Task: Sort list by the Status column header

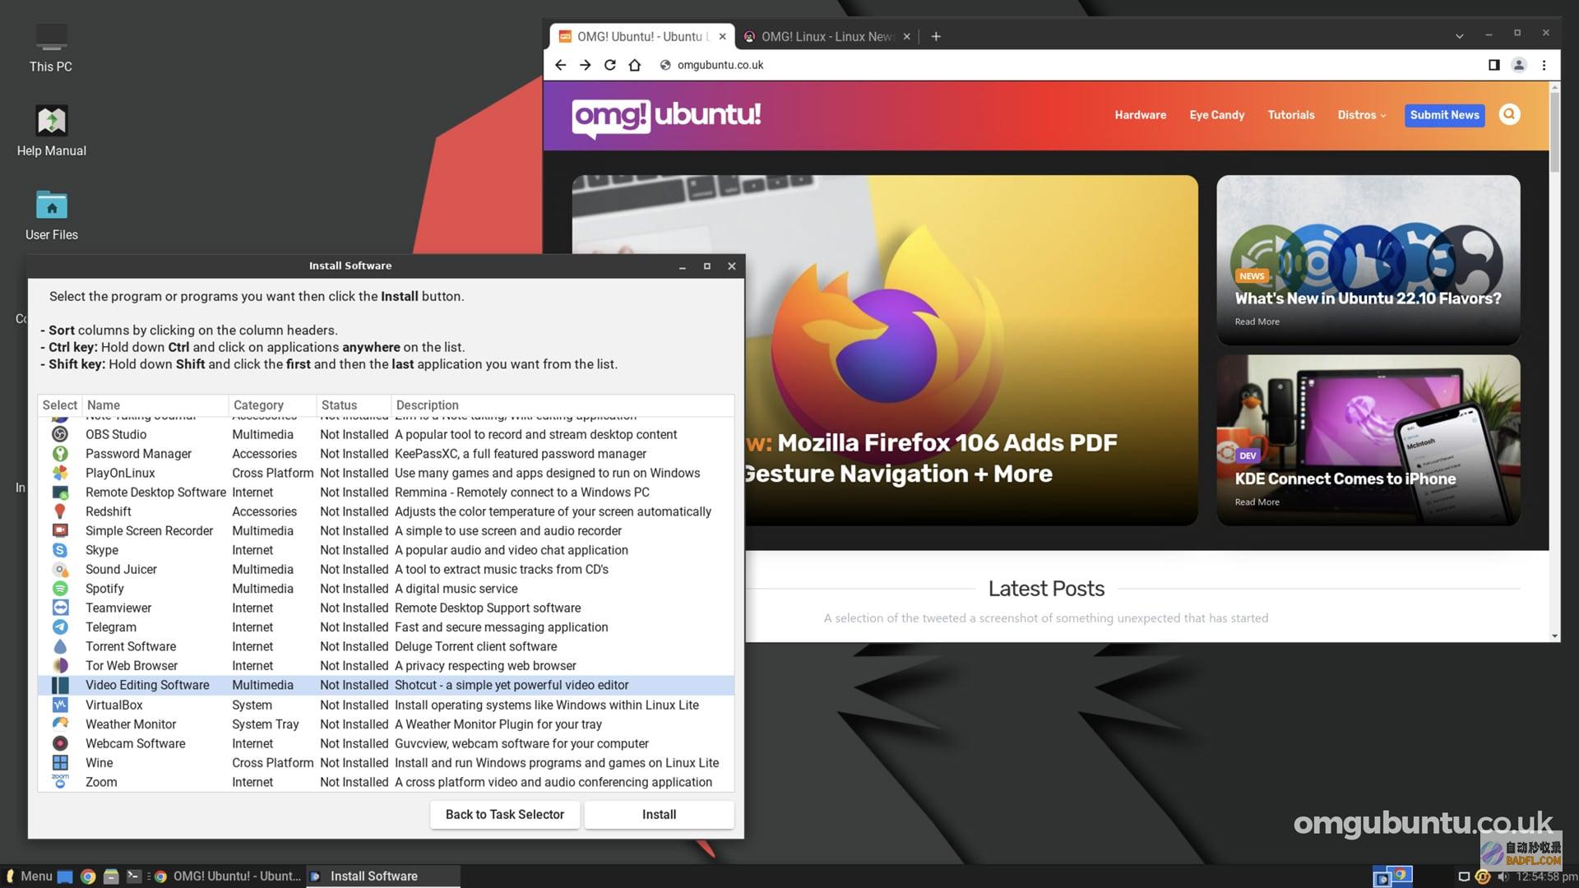Action: pos(354,405)
